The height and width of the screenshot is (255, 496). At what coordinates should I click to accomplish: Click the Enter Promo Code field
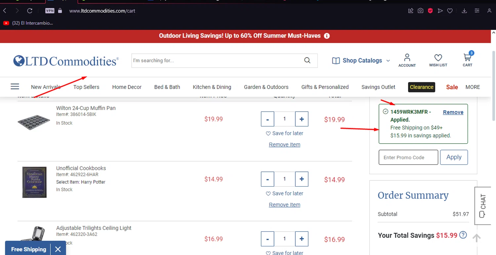click(408, 157)
